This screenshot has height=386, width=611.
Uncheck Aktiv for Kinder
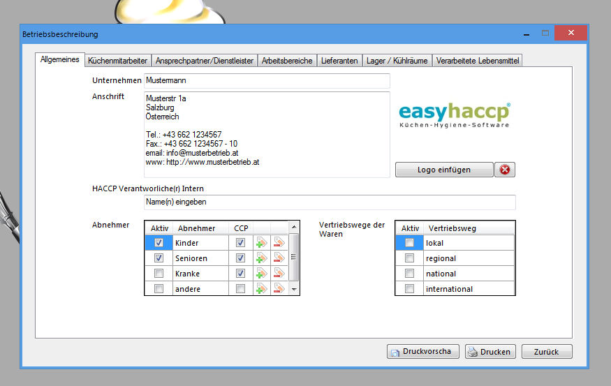(x=159, y=243)
